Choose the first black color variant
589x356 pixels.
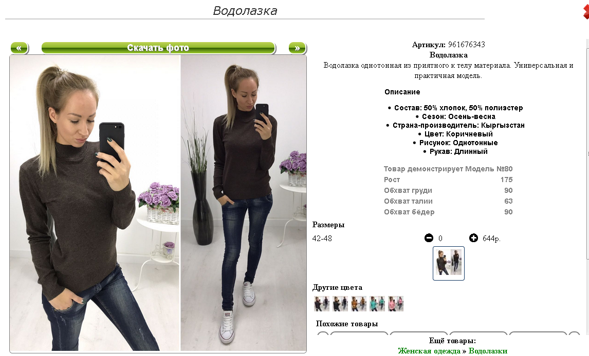(x=322, y=304)
